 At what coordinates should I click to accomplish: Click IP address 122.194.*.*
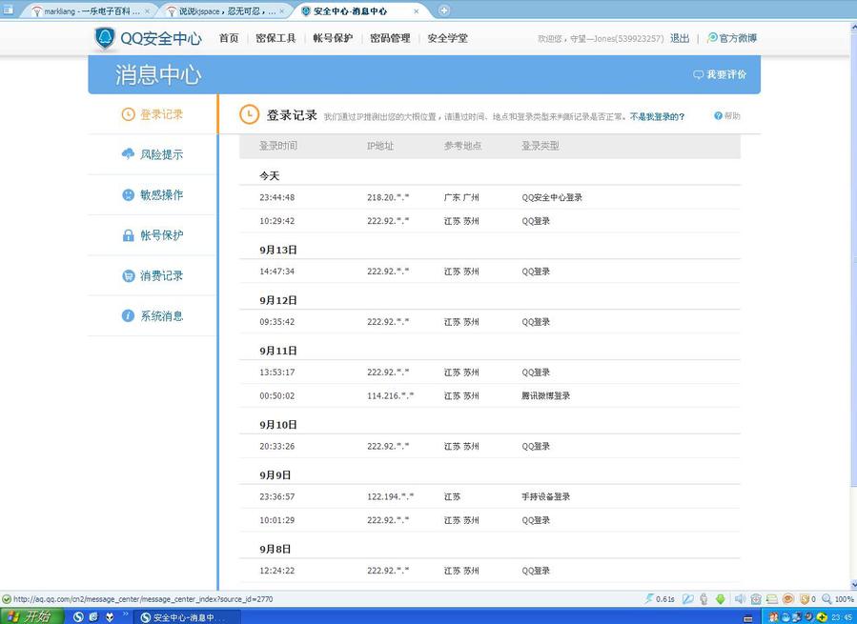(390, 497)
